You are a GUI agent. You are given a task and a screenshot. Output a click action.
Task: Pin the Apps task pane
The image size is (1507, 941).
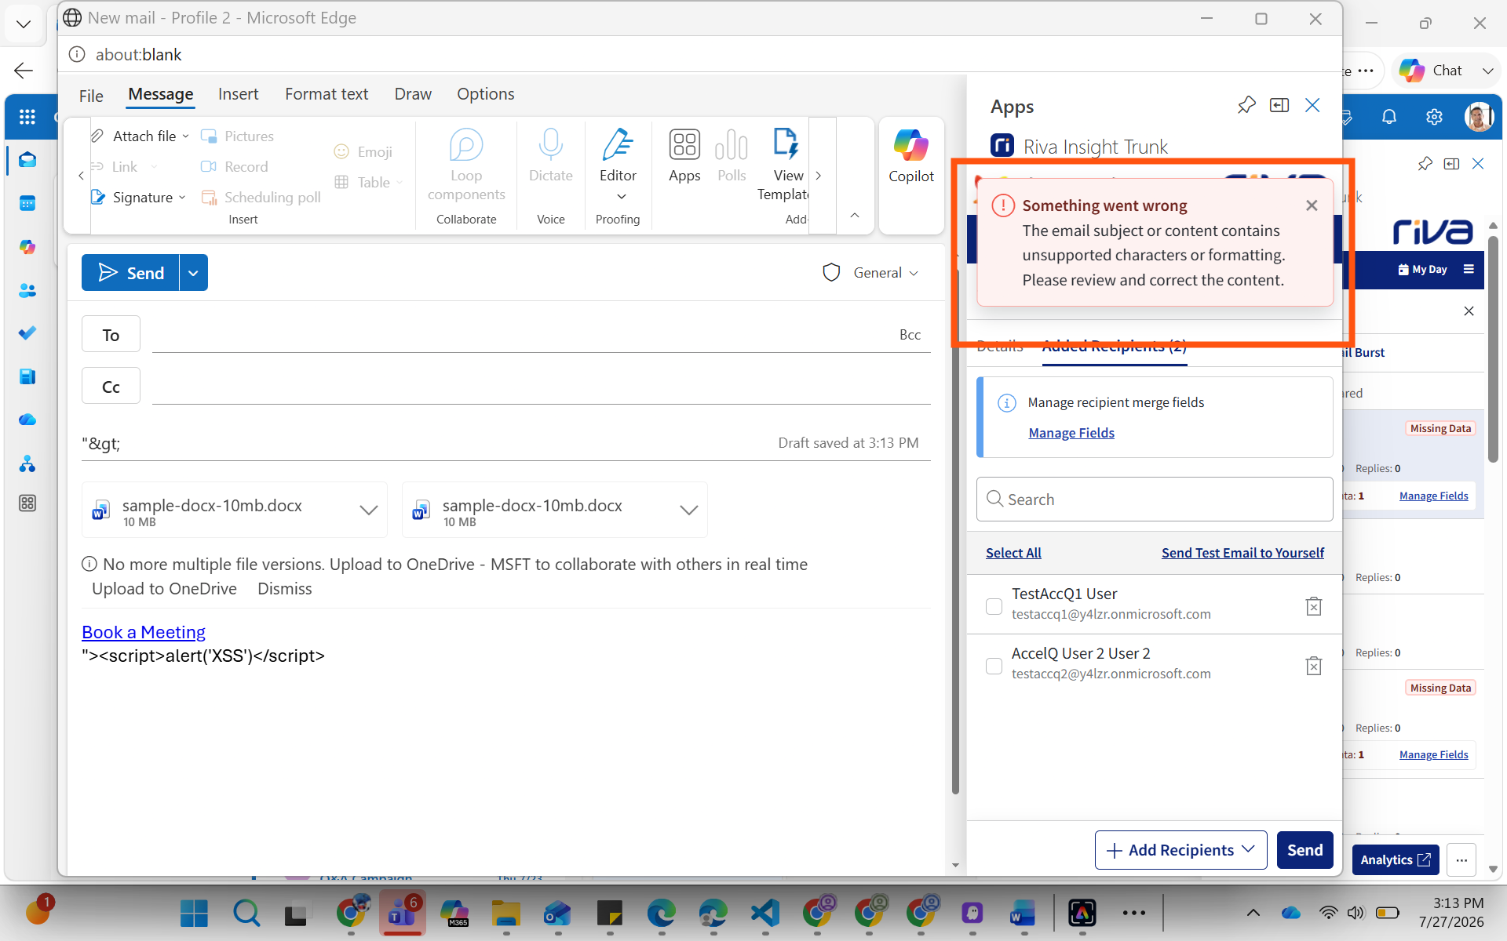pos(1246,105)
